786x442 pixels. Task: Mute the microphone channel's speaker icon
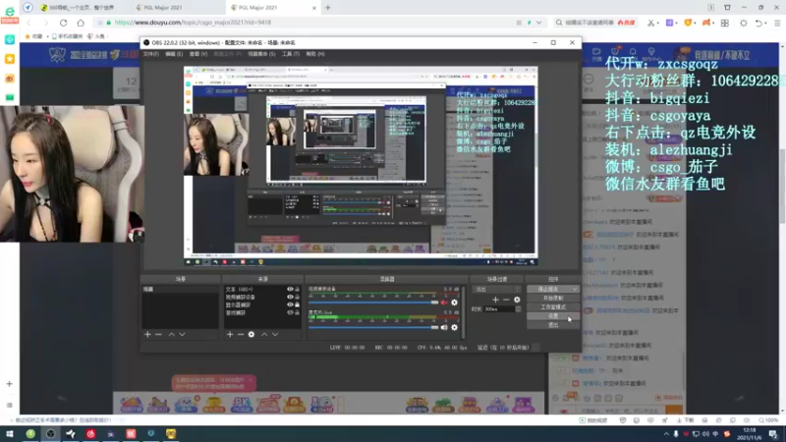click(x=444, y=327)
